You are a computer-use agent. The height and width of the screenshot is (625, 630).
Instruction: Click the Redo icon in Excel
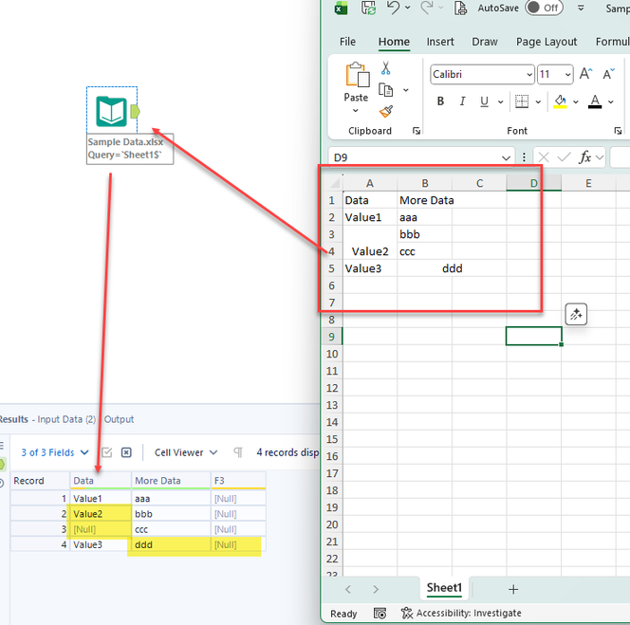tap(427, 8)
